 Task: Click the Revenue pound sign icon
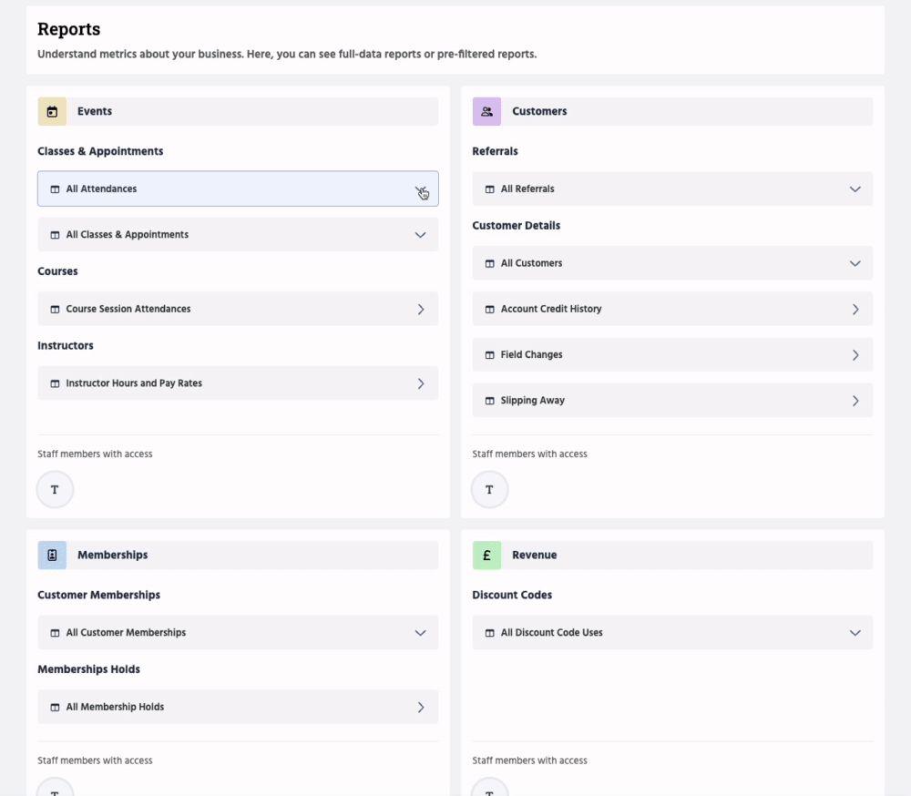[x=486, y=555]
